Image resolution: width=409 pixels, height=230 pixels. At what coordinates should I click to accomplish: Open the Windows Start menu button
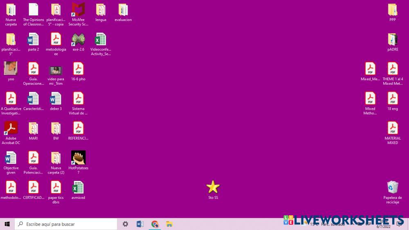[x=7, y=224]
